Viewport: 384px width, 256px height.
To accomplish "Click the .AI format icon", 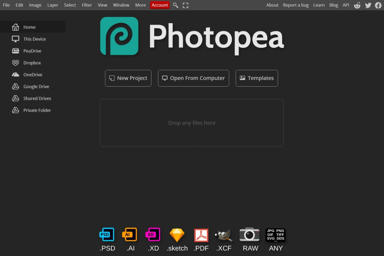I will pyautogui.click(x=129, y=235).
